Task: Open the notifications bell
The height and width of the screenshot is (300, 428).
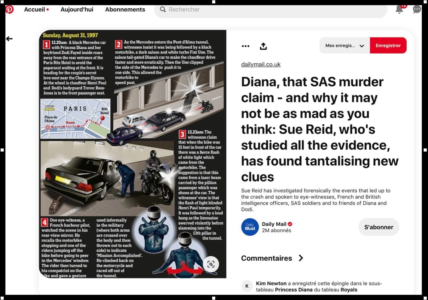Action: point(399,10)
